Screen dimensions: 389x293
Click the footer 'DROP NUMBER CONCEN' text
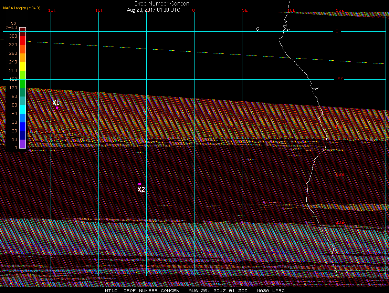[x=151, y=291]
